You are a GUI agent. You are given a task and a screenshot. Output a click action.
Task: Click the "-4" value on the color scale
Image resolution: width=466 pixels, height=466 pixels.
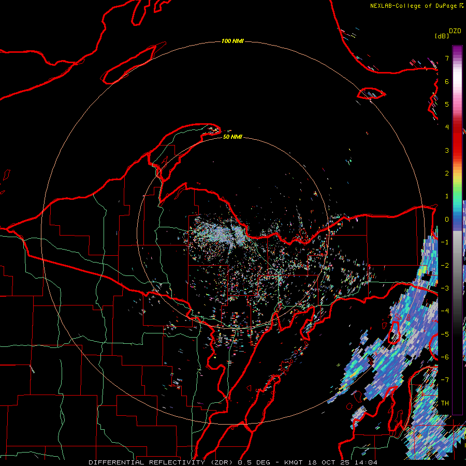[445, 311]
